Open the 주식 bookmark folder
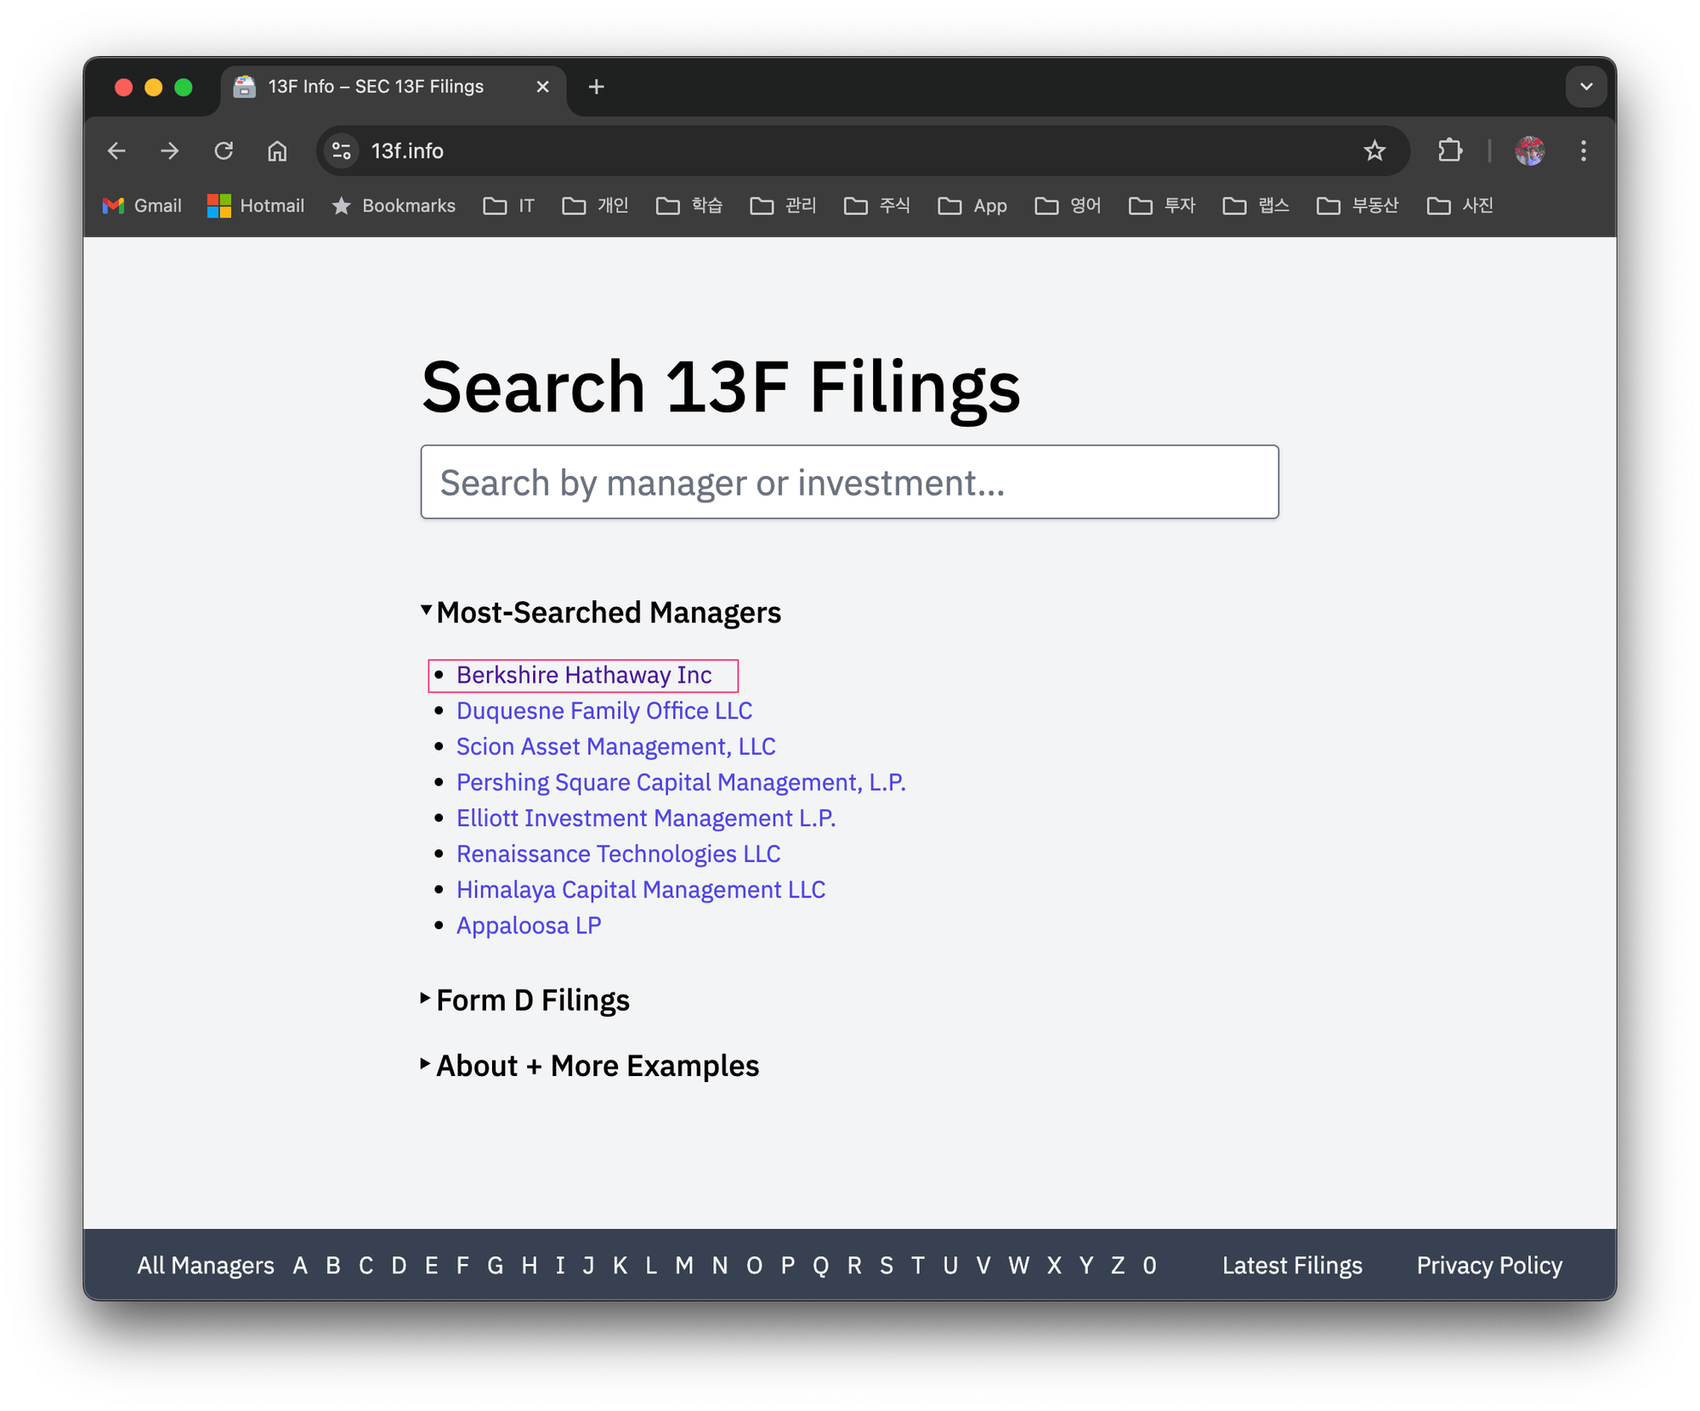The height and width of the screenshot is (1411, 1700). click(877, 206)
